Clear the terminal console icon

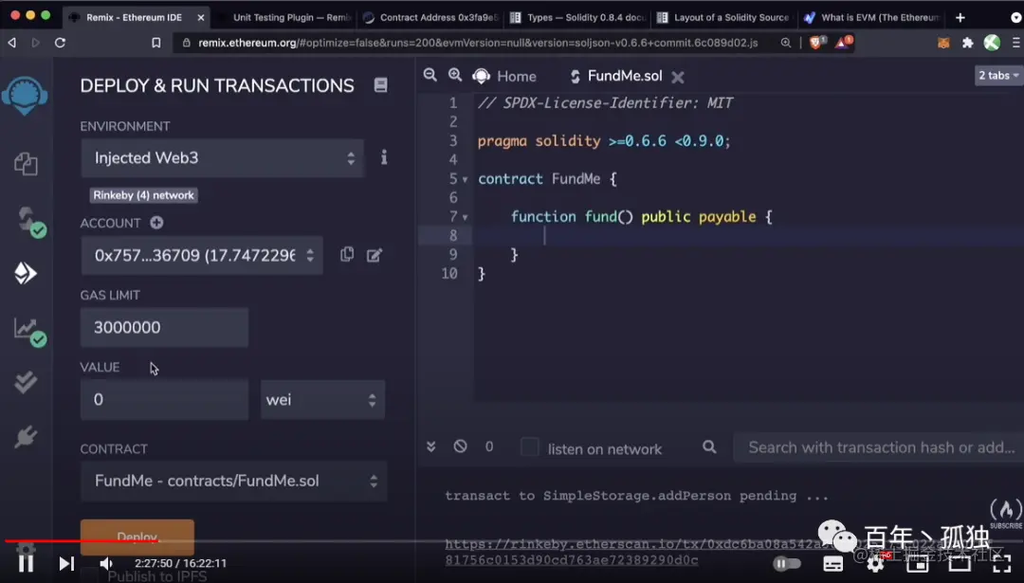pos(461,446)
